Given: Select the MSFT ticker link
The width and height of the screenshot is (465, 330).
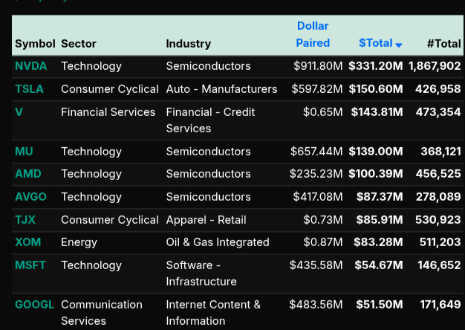Looking at the screenshot, I should (30, 265).
